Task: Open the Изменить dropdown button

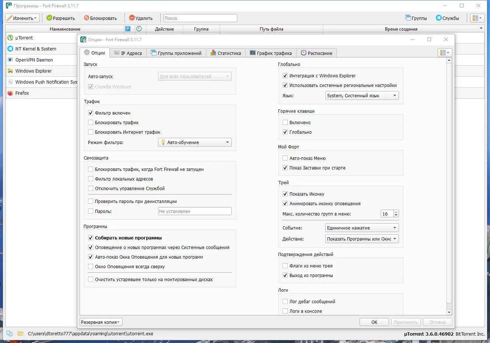Action: point(22,18)
